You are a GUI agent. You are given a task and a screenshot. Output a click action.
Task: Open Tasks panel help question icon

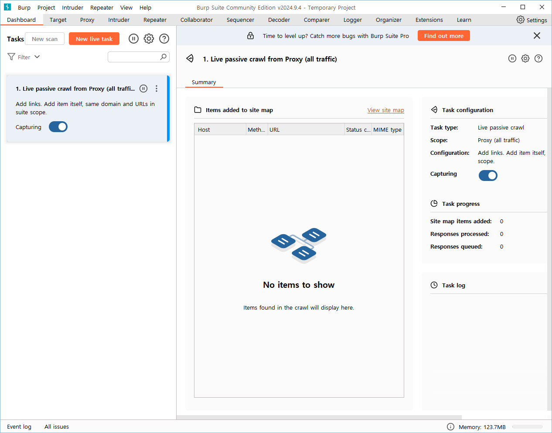[x=164, y=39]
